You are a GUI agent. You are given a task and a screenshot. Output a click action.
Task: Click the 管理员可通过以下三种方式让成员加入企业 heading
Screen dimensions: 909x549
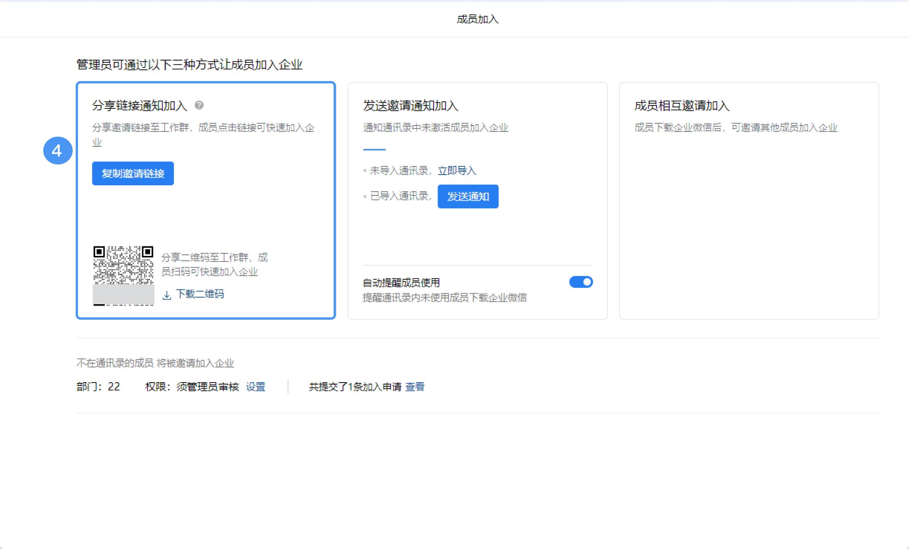(x=189, y=64)
